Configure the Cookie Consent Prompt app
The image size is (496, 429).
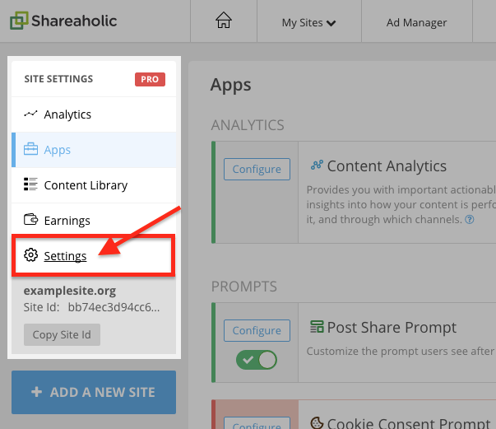257,423
